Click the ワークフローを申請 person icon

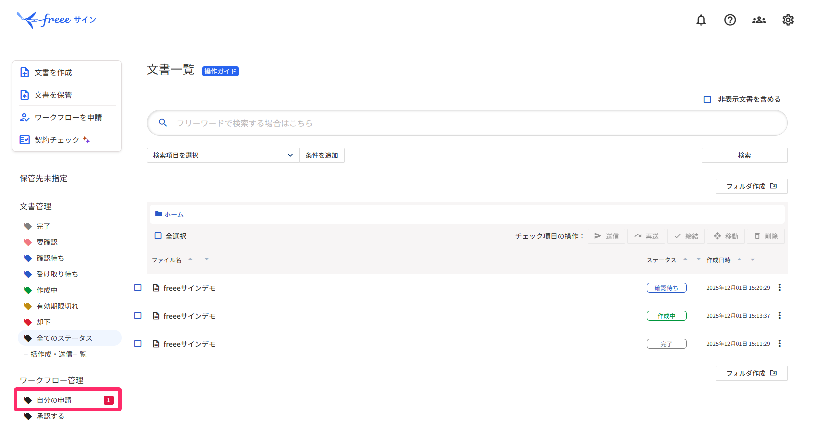[x=24, y=117]
